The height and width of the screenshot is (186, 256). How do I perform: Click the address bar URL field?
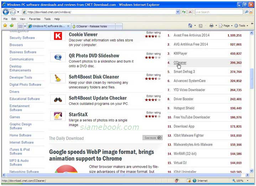99,12
